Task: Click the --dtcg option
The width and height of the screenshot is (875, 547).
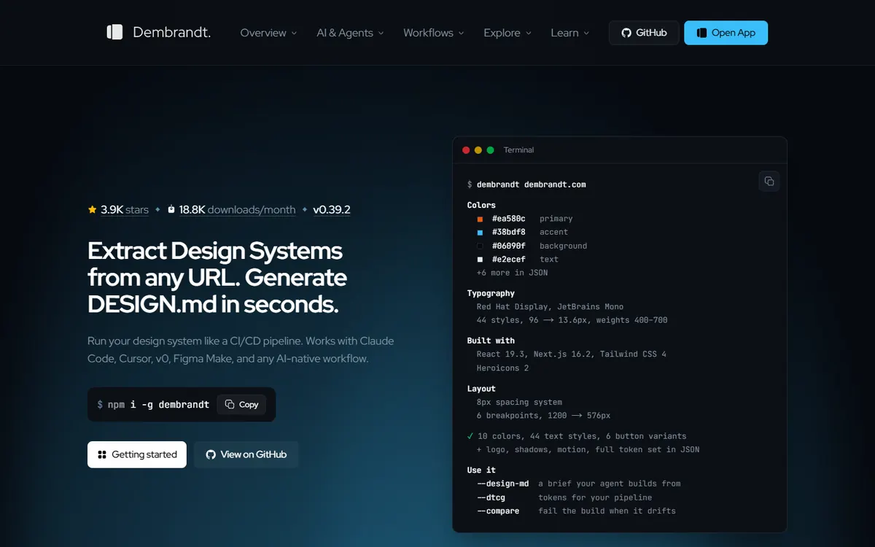Action: (491, 497)
